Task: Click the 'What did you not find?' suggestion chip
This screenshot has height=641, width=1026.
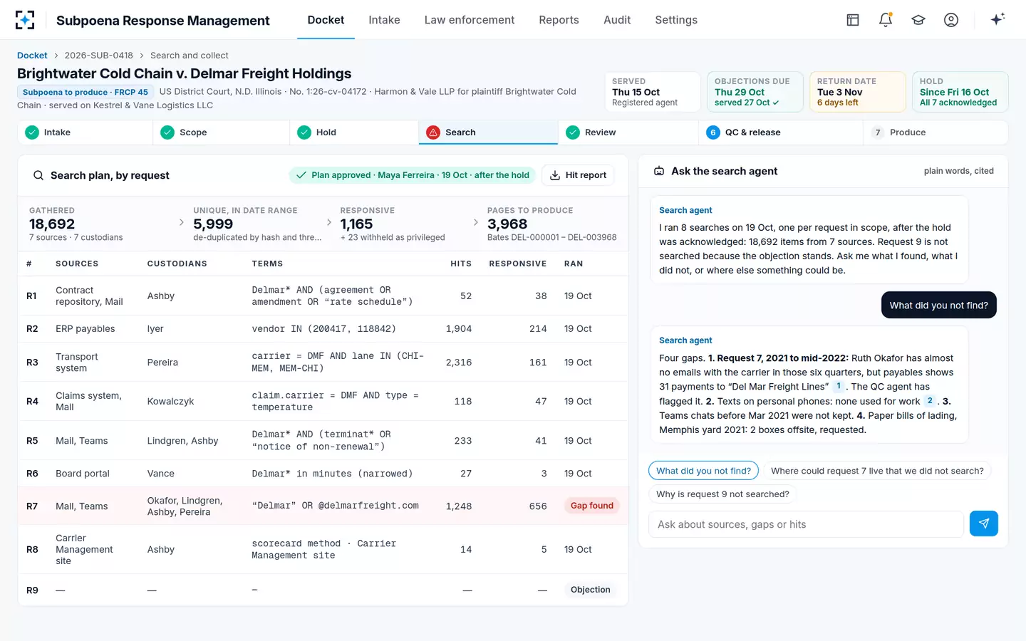Action: (x=703, y=471)
